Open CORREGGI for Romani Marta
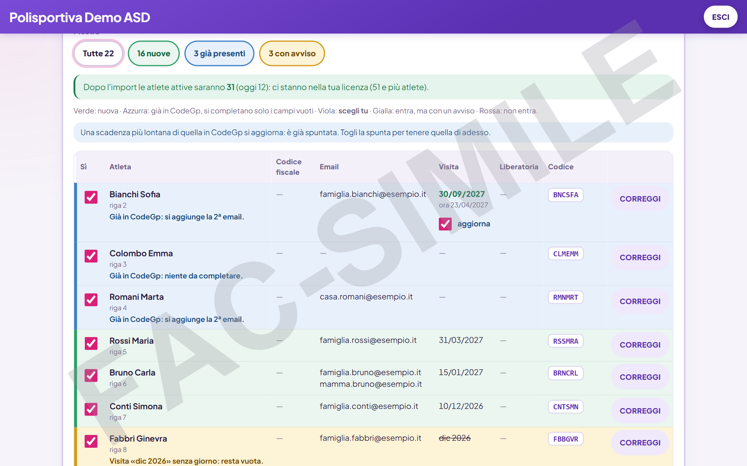747x466 pixels. tap(640, 301)
